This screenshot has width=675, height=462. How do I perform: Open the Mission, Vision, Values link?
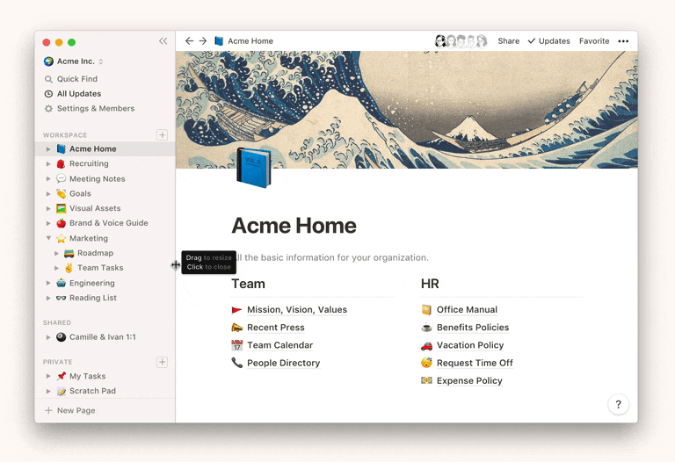tap(297, 310)
